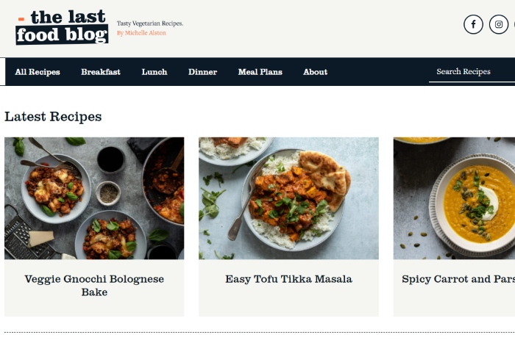
Task: Open the Easy Tofu Tikka Masala photo
Action: coord(288,198)
